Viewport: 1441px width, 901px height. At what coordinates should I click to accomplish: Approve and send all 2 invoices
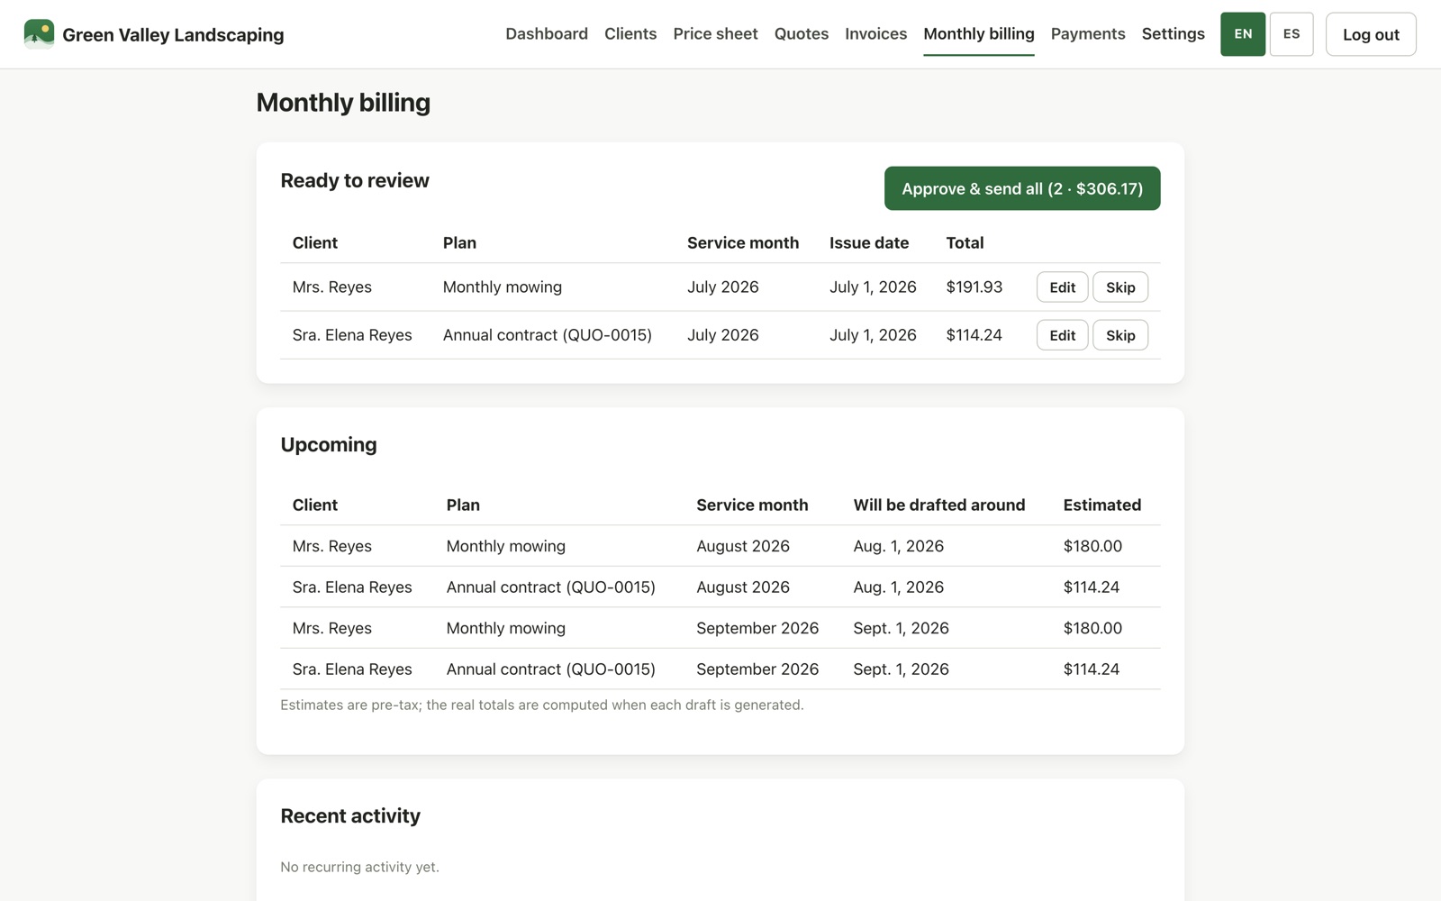coord(1022,188)
